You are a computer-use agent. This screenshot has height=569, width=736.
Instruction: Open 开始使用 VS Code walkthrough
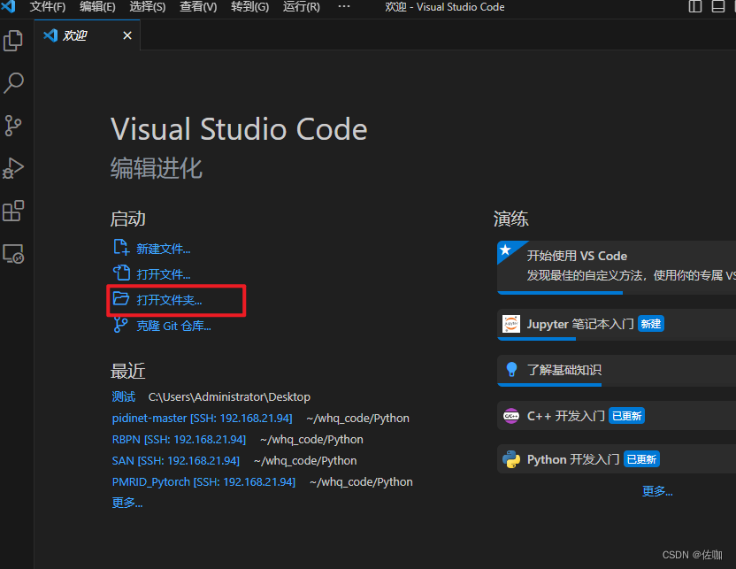tap(617, 267)
